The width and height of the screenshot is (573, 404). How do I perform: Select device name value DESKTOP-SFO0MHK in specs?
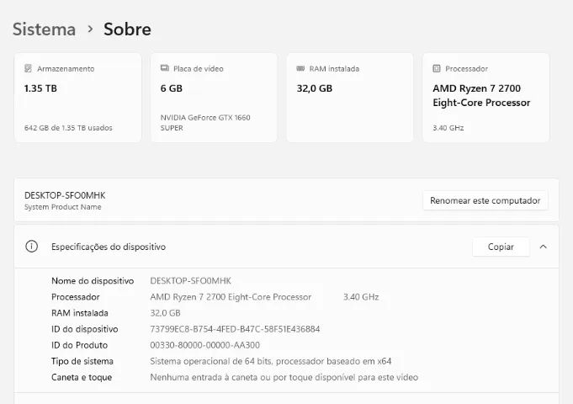[x=190, y=281]
